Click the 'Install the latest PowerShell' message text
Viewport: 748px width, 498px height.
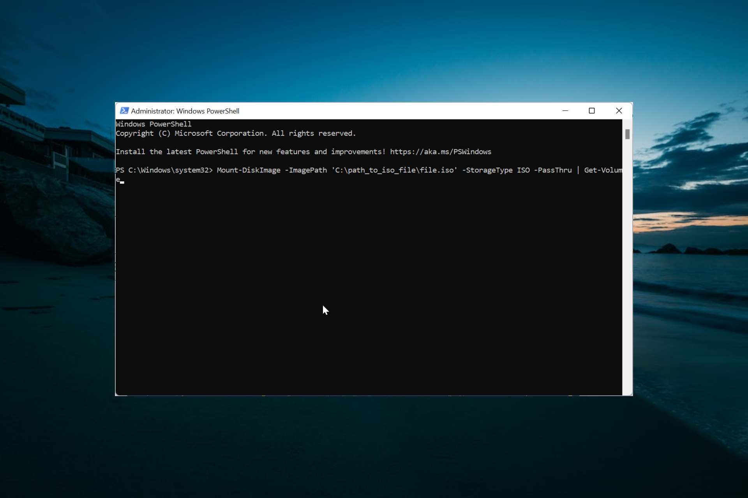click(x=251, y=152)
